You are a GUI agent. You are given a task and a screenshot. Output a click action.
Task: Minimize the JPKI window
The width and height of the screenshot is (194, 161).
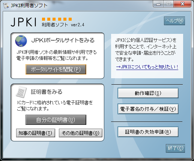[158, 5]
